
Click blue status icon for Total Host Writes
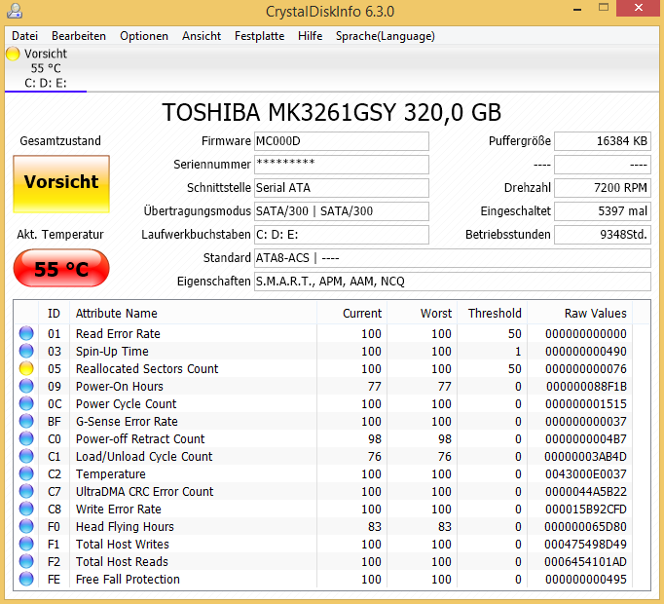(x=26, y=544)
